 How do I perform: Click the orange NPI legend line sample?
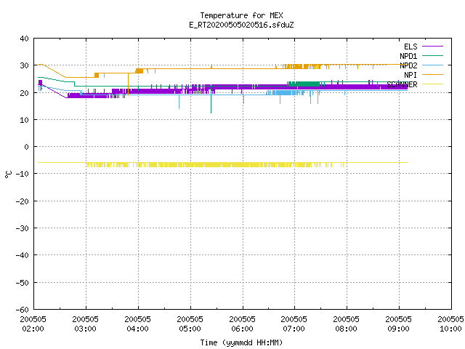click(x=432, y=74)
